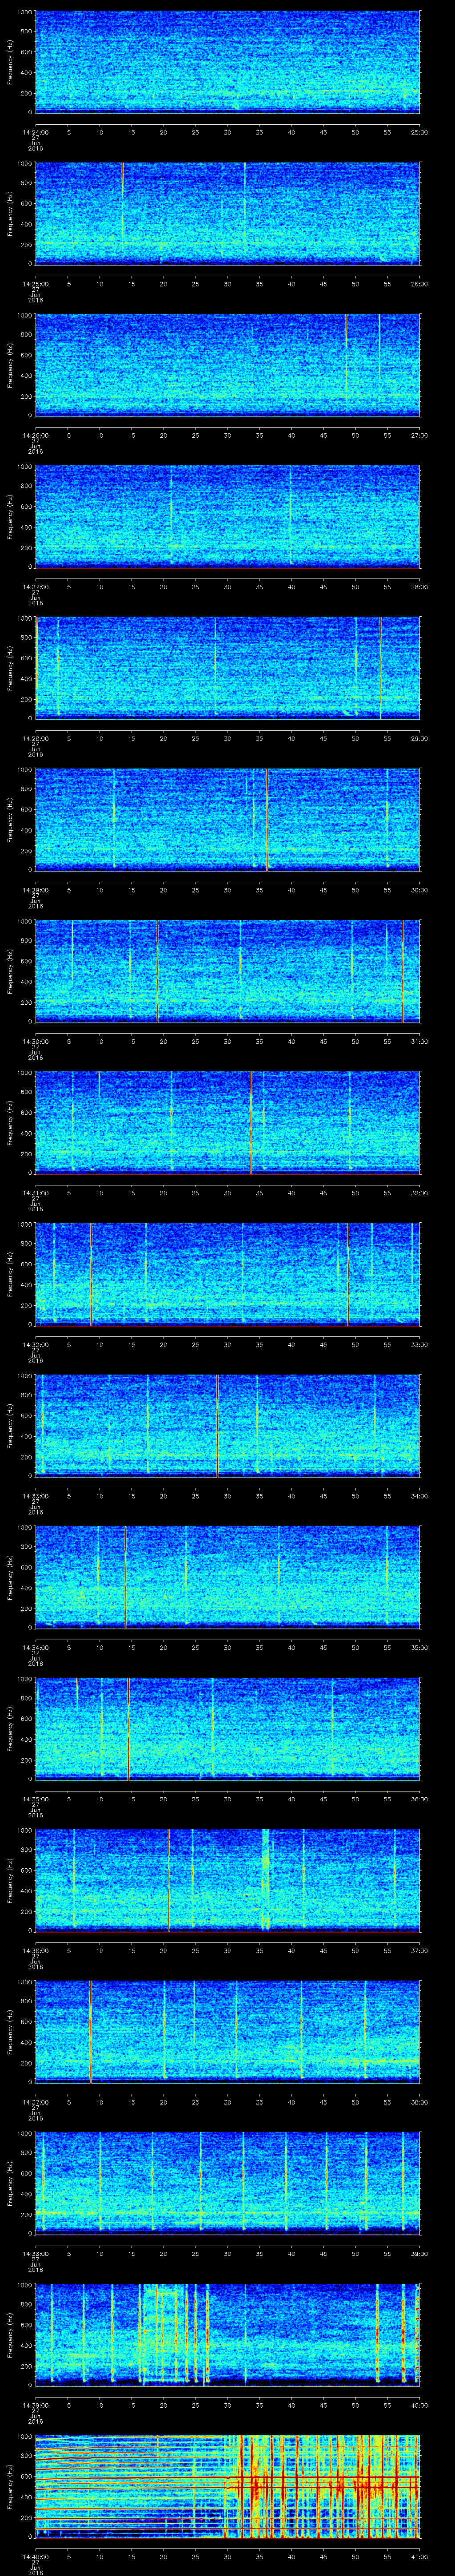Open the 14:27:00 spectrogram panel
The width and height of the screenshot is (455, 2576).
228,516
